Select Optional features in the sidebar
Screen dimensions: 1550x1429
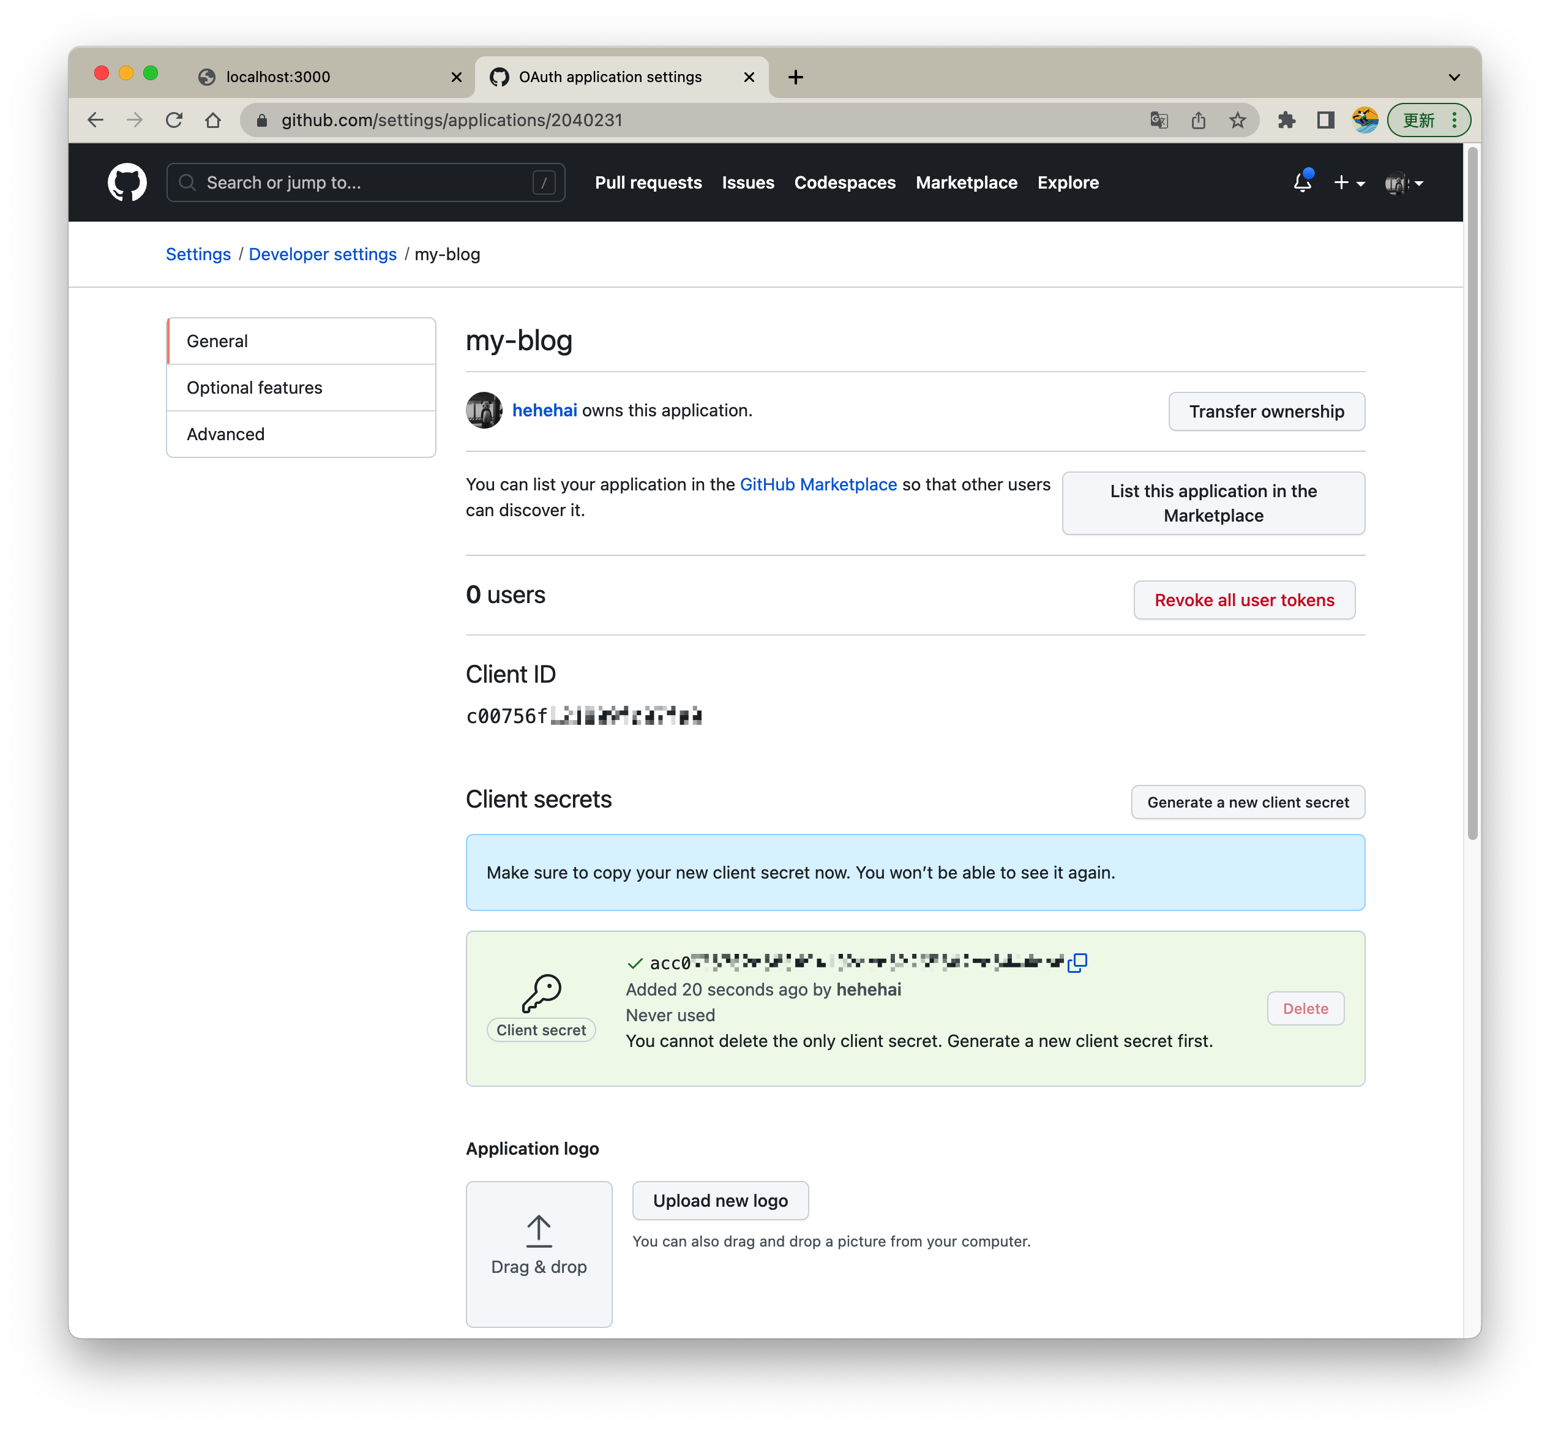(x=302, y=388)
